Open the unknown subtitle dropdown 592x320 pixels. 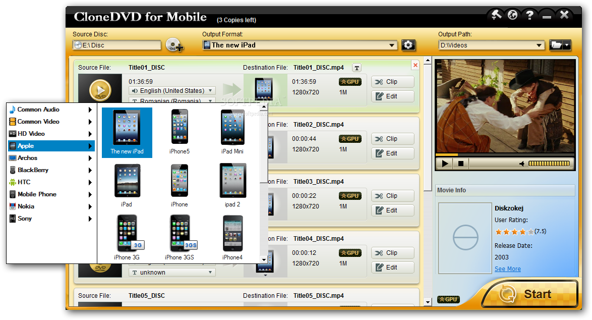coord(172,273)
